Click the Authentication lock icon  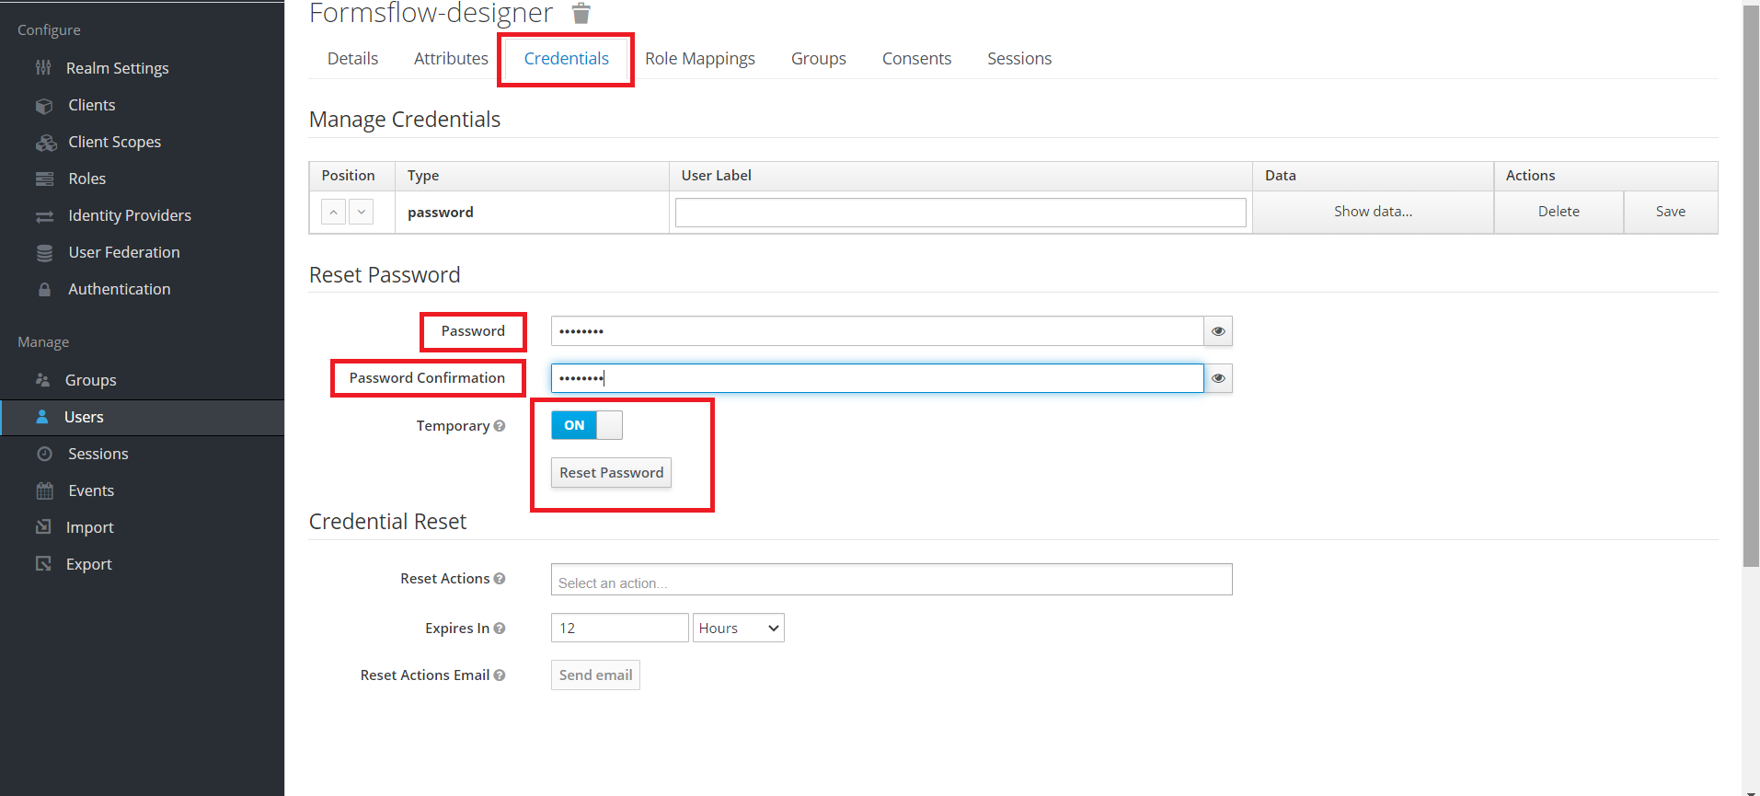tap(44, 289)
